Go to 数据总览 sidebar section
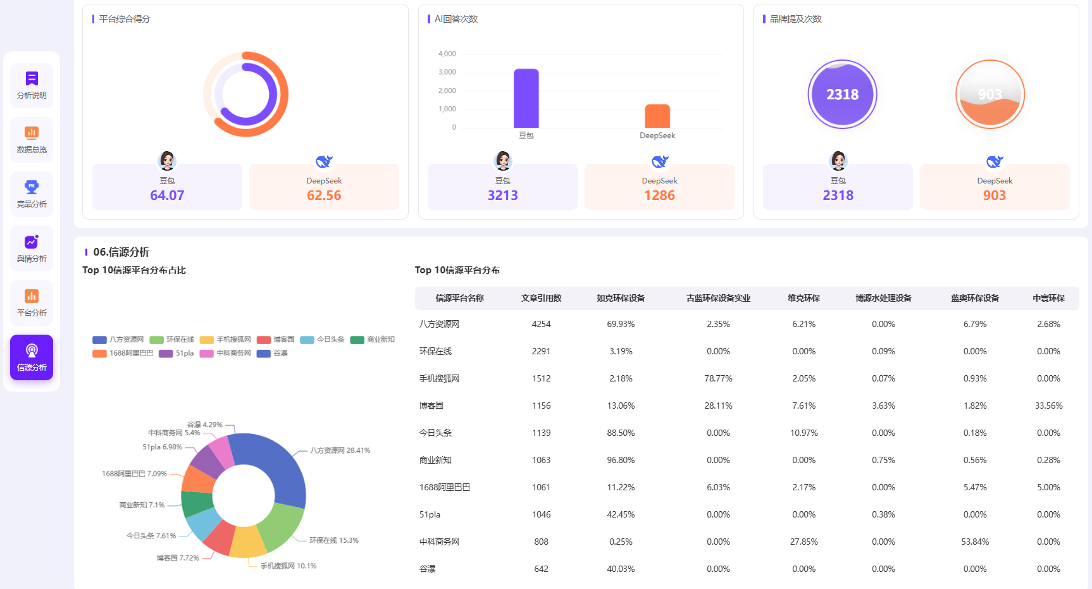 tap(32, 140)
